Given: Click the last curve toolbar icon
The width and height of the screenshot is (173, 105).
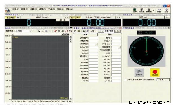Looking at the screenshot, I should (70, 31).
